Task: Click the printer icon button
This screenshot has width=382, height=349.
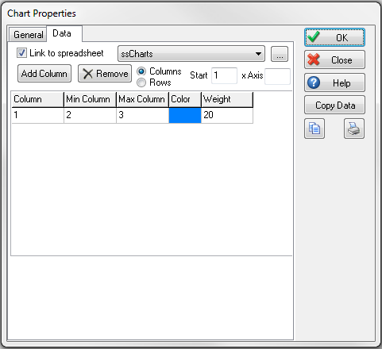Action: [x=354, y=128]
